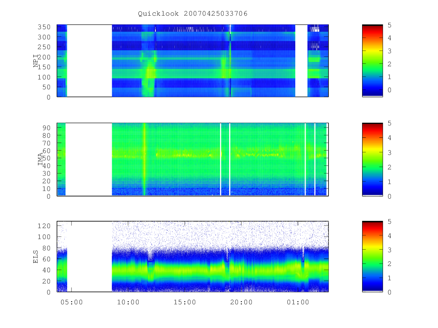Select the NPI y-axis label
This screenshot has width=438, height=328.
[x=36, y=61]
